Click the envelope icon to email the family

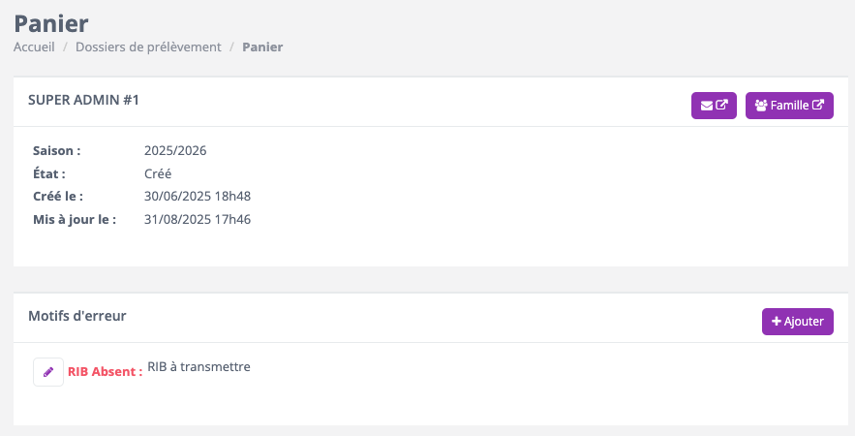707,106
